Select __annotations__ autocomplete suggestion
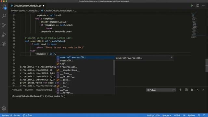 point(84,70)
